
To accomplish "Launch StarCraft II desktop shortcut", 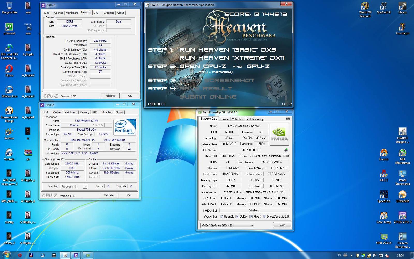I will [x=384, y=8].
